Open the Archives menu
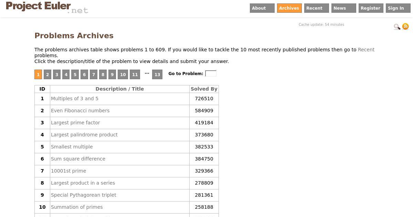413x217 pixels. (289, 8)
